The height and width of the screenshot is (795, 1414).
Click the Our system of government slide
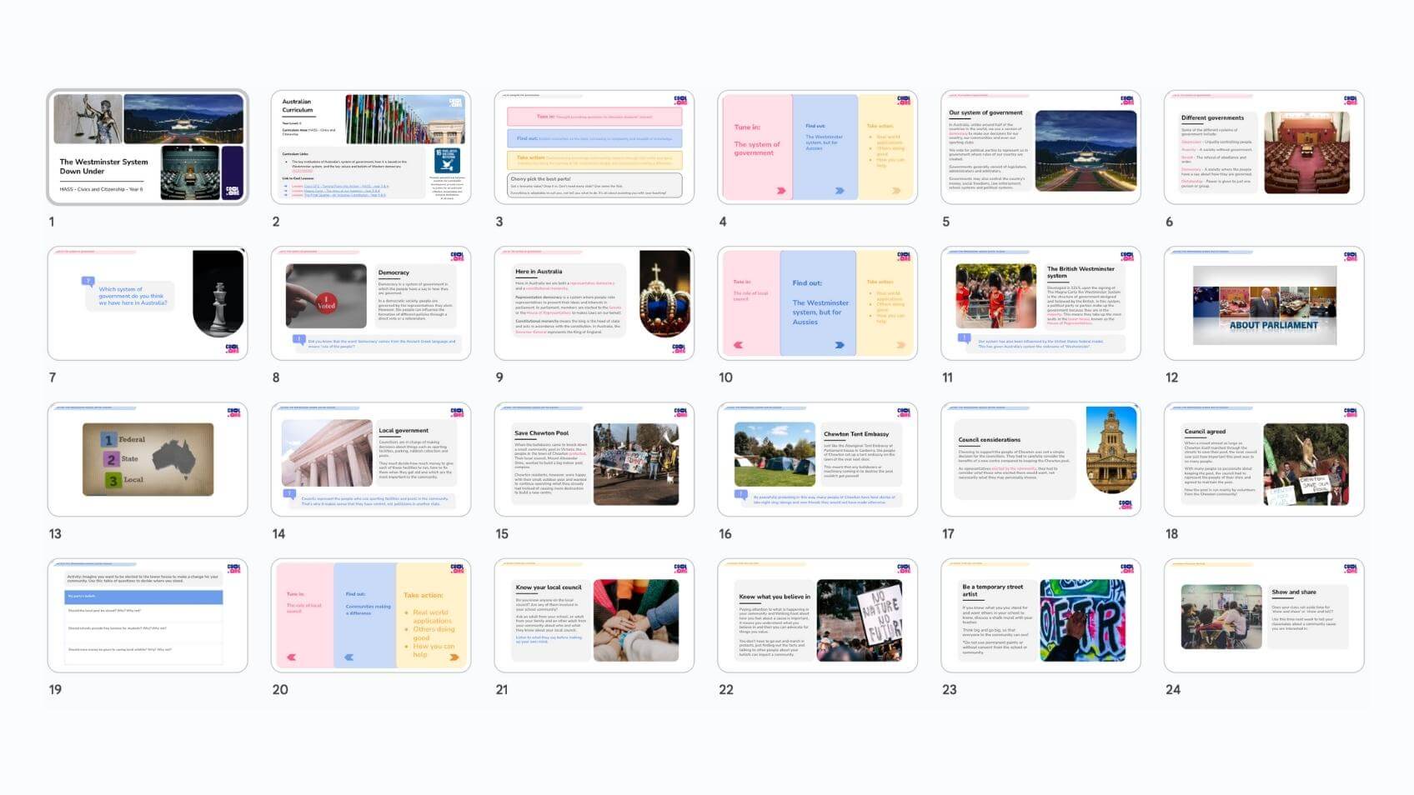point(1040,147)
